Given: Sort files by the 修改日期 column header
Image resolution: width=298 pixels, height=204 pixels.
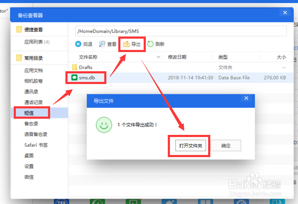Looking at the screenshot, I should (177, 57).
